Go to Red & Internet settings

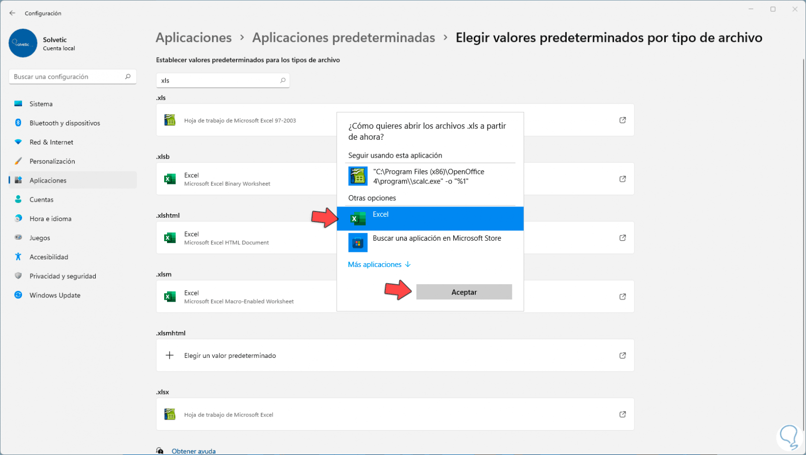[73, 142]
